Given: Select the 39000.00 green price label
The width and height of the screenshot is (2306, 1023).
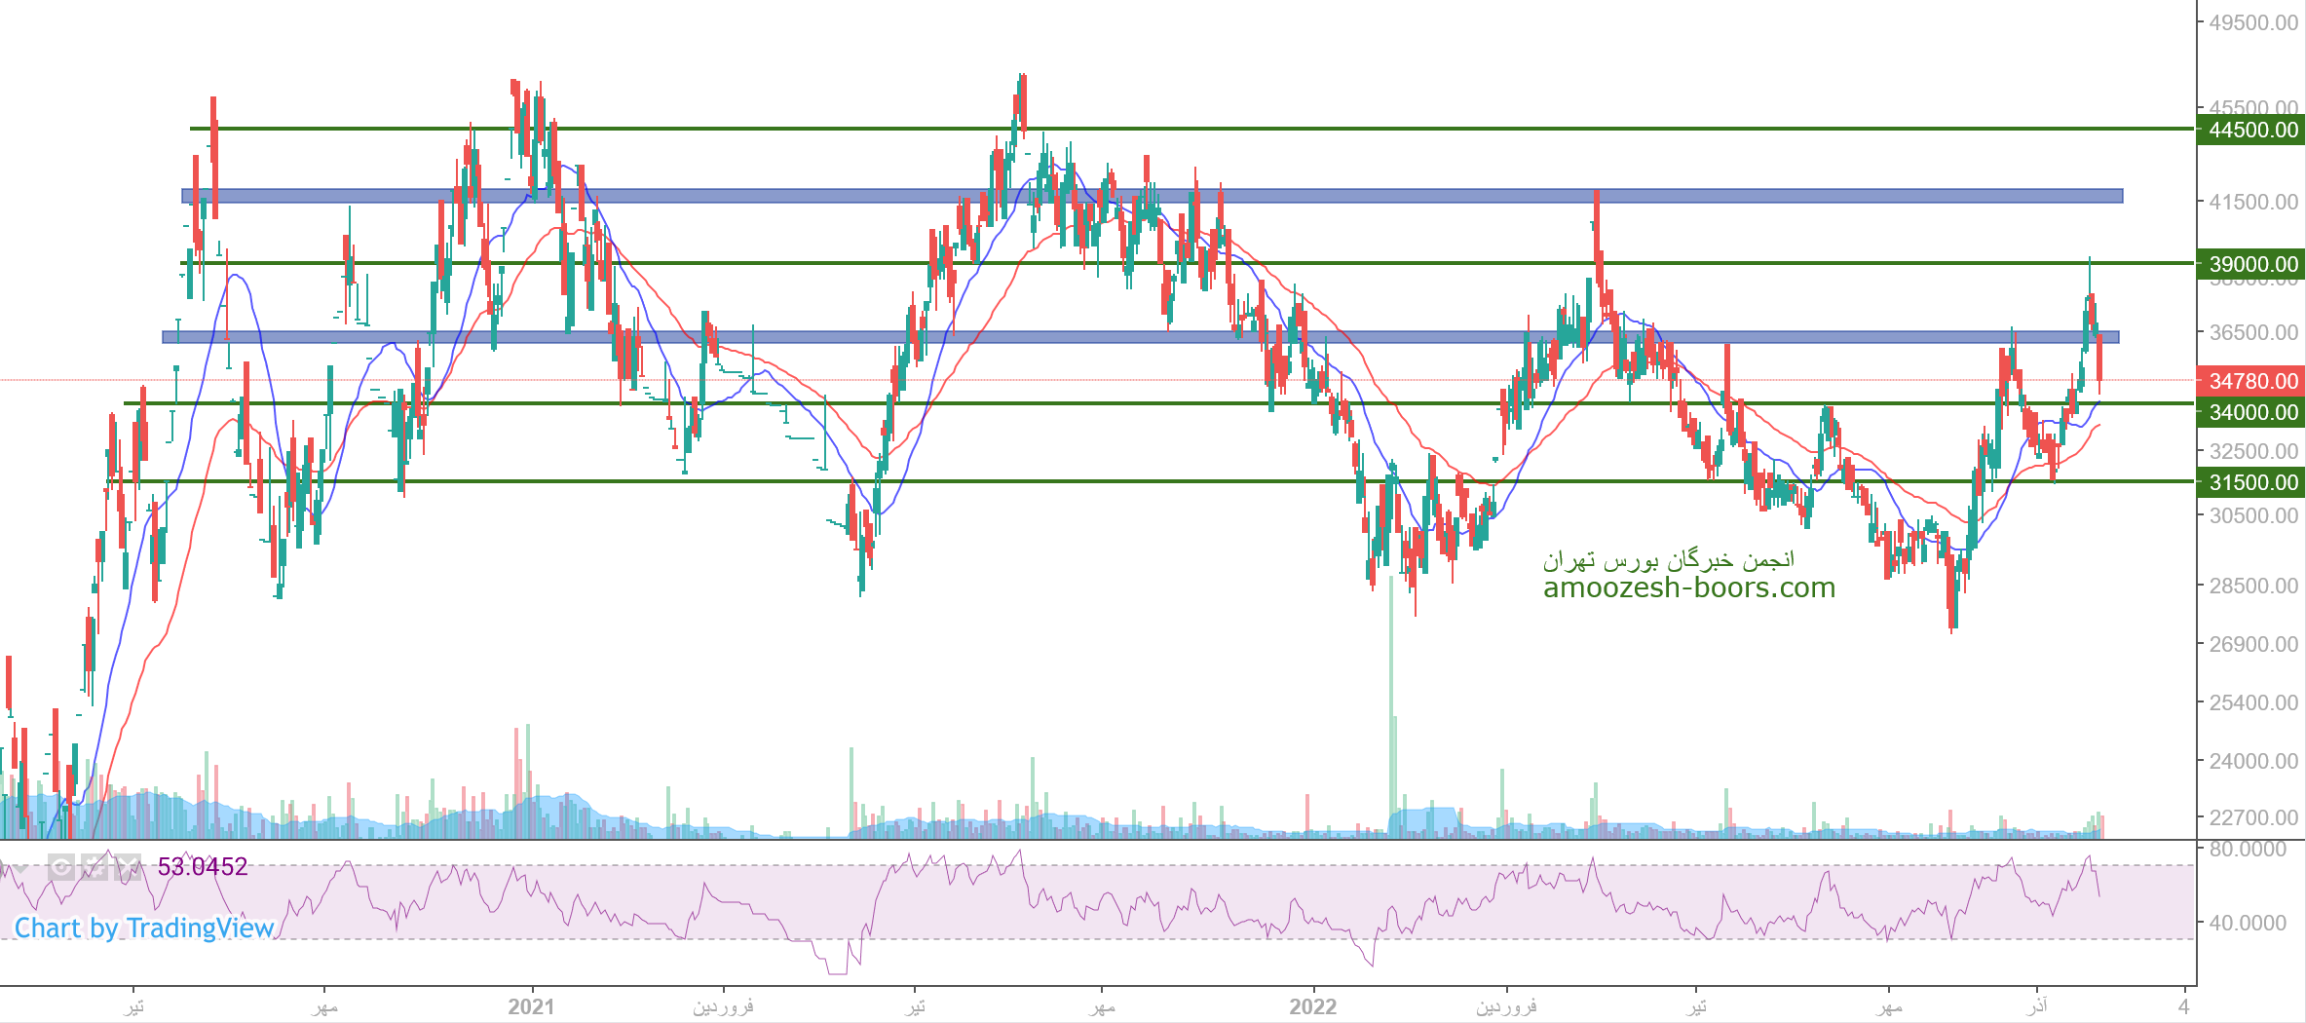Looking at the screenshot, I should (2251, 264).
